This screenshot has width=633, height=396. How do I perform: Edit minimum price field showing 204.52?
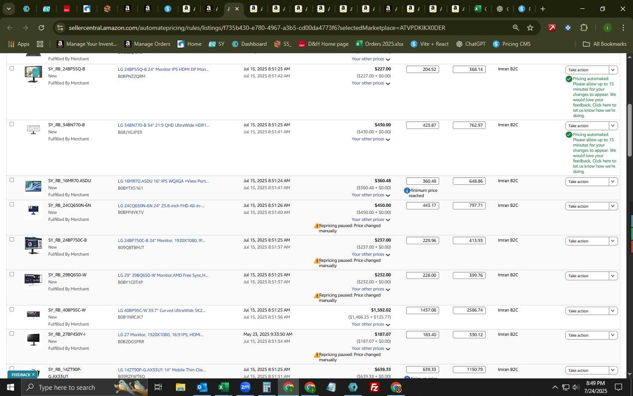(x=422, y=69)
